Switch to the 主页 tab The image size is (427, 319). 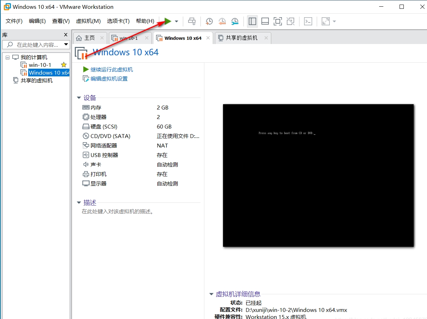click(89, 38)
